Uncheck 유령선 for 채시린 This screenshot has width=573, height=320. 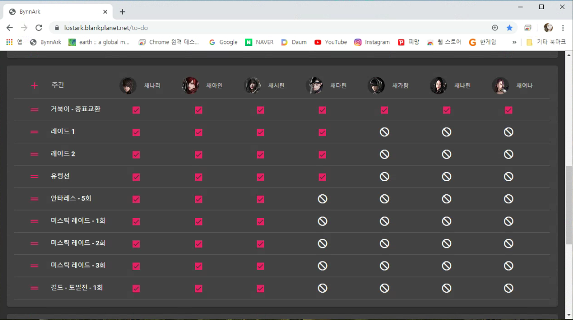pos(261,177)
